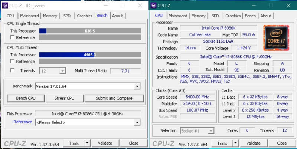The image size is (297, 149).
Task: Open the Mainboard tab in left window
Action: click(29, 16)
